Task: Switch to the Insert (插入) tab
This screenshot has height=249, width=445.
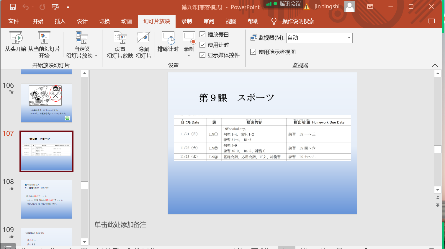Action: (x=60, y=21)
